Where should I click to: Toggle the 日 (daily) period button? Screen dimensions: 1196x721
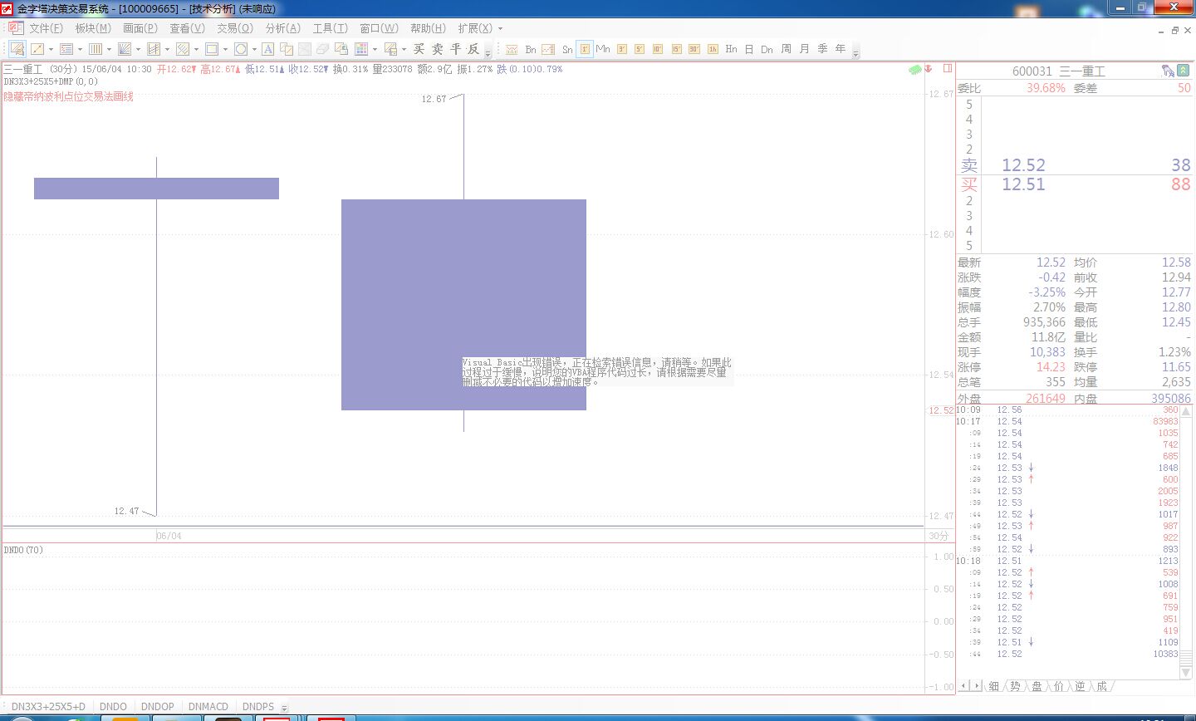749,49
